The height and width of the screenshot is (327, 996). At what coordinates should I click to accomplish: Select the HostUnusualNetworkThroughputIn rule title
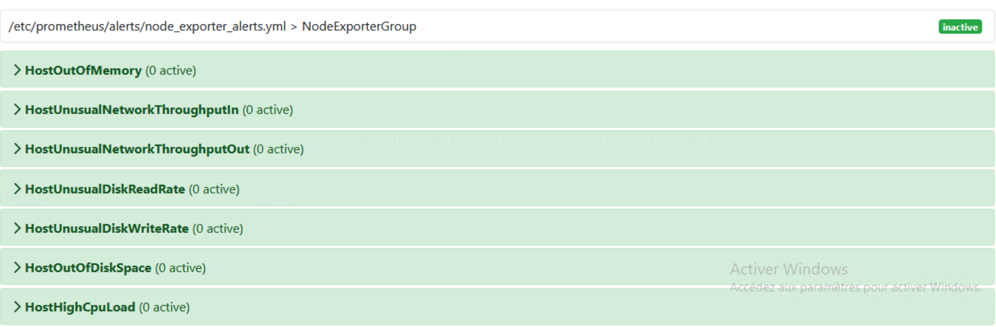coord(132,110)
